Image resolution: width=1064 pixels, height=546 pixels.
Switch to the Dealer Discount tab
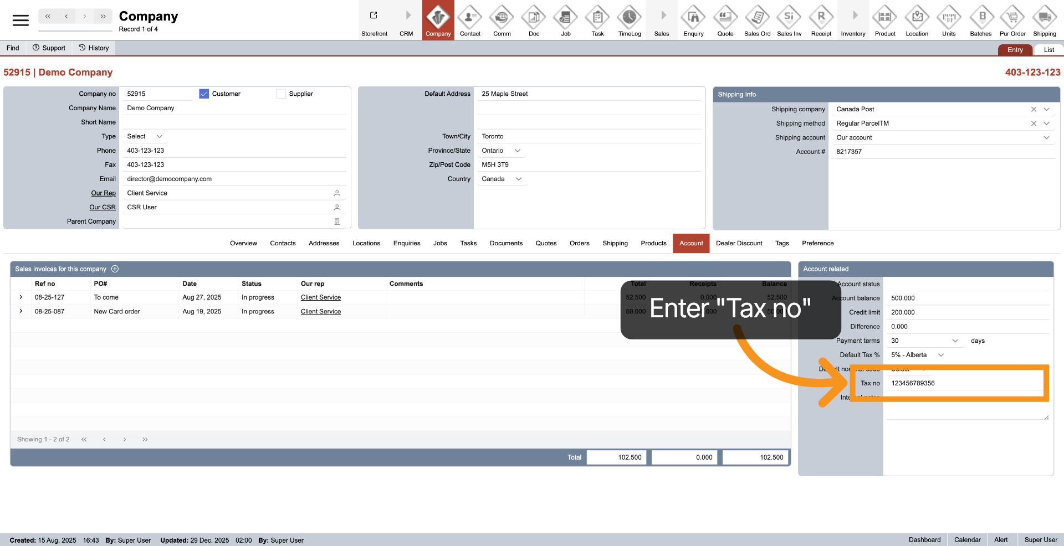(x=739, y=244)
